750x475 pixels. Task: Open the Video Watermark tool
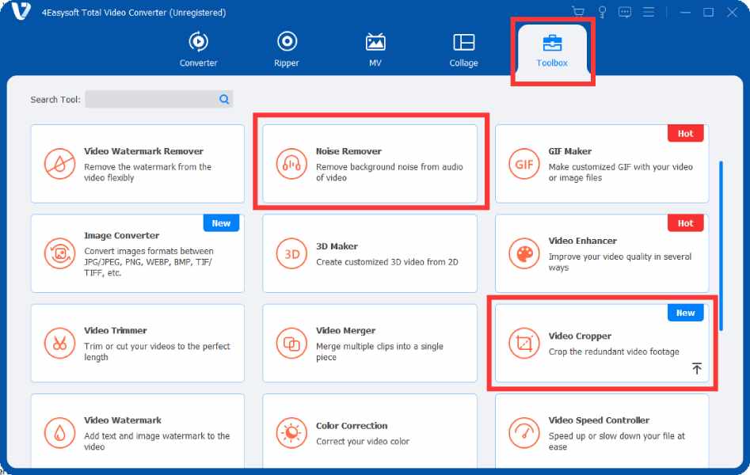pos(138,431)
